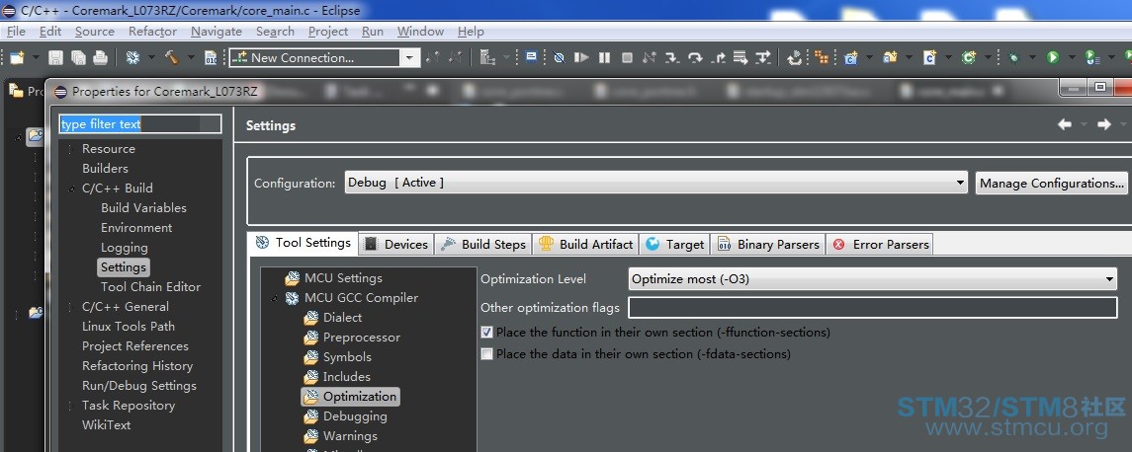The image size is (1132, 452).
Task: Click the New C/C++ Project icon
Action: tap(851, 57)
